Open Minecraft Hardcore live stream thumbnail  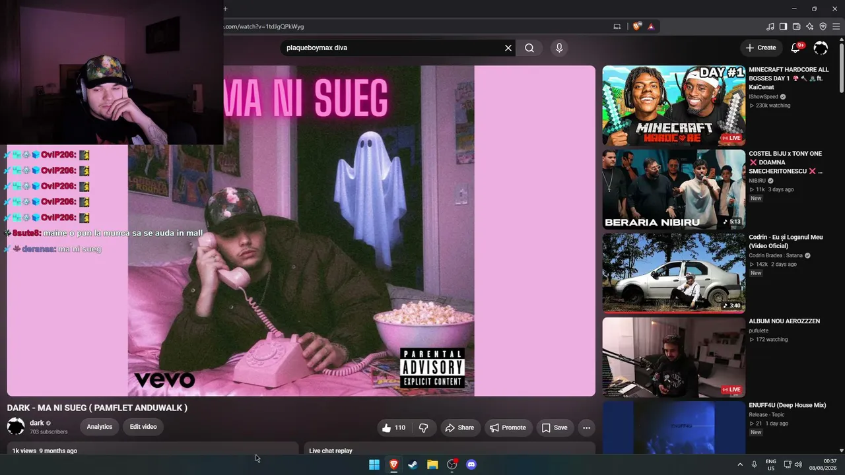[673, 106]
